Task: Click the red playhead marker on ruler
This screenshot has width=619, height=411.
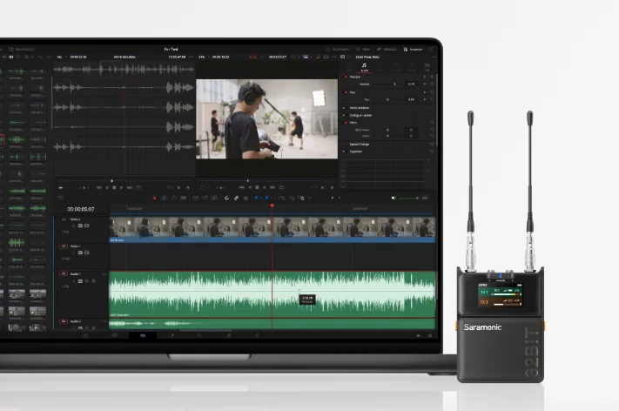Action: point(272,205)
